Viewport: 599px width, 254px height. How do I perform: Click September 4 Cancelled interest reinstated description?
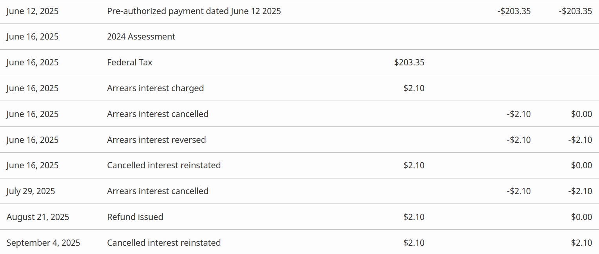pyautogui.click(x=164, y=243)
